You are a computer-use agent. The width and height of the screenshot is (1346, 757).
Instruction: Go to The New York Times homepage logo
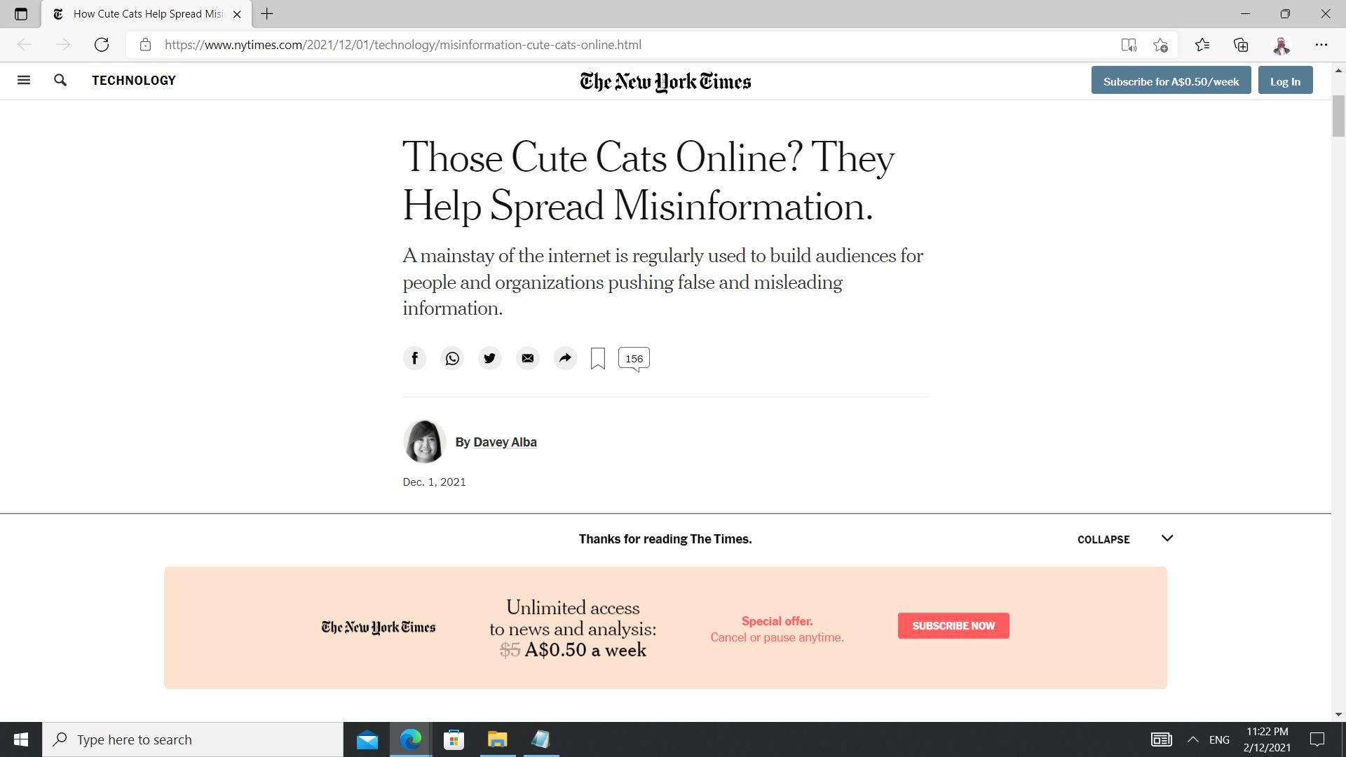pos(665,81)
